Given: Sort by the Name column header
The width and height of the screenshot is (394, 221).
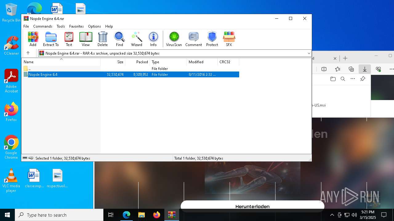Looking at the screenshot, I should [x=61, y=62].
